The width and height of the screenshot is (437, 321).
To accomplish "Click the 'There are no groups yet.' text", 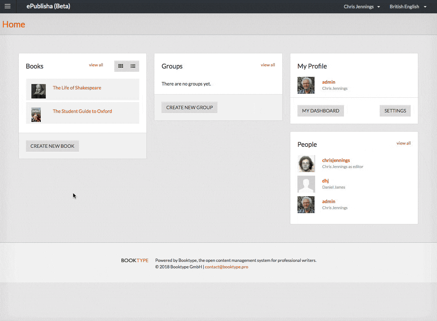I will (x=186, y=84).
